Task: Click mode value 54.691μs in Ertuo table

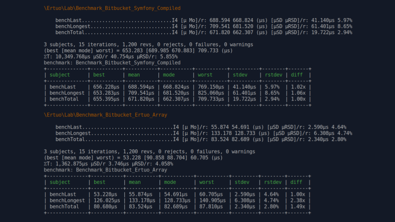Action: [176, 194]
